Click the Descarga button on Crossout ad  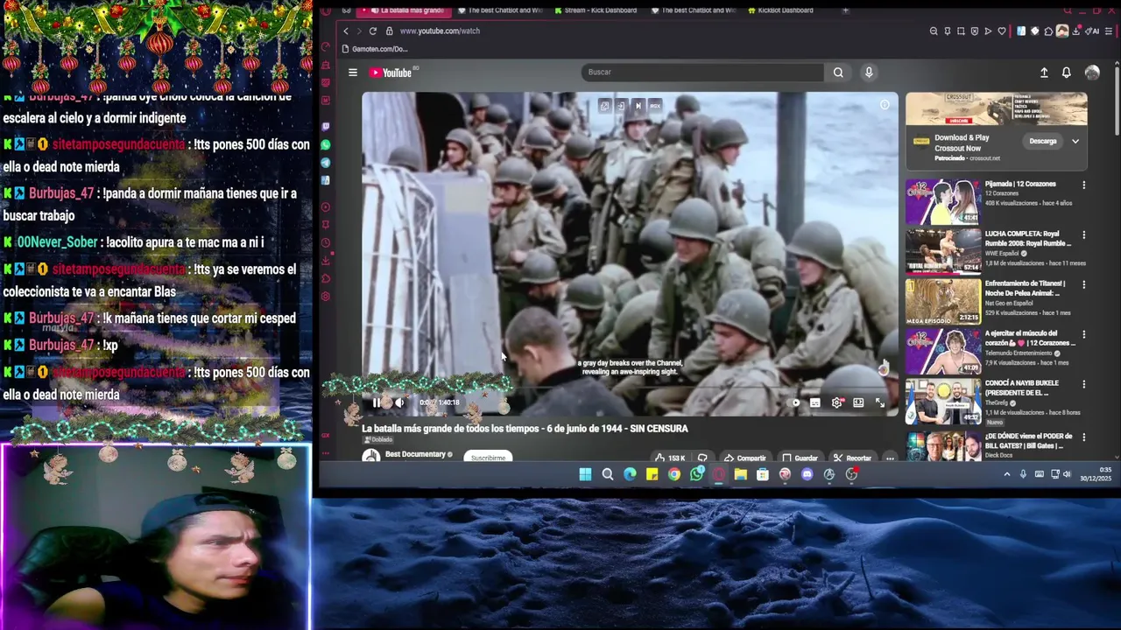1042,141
